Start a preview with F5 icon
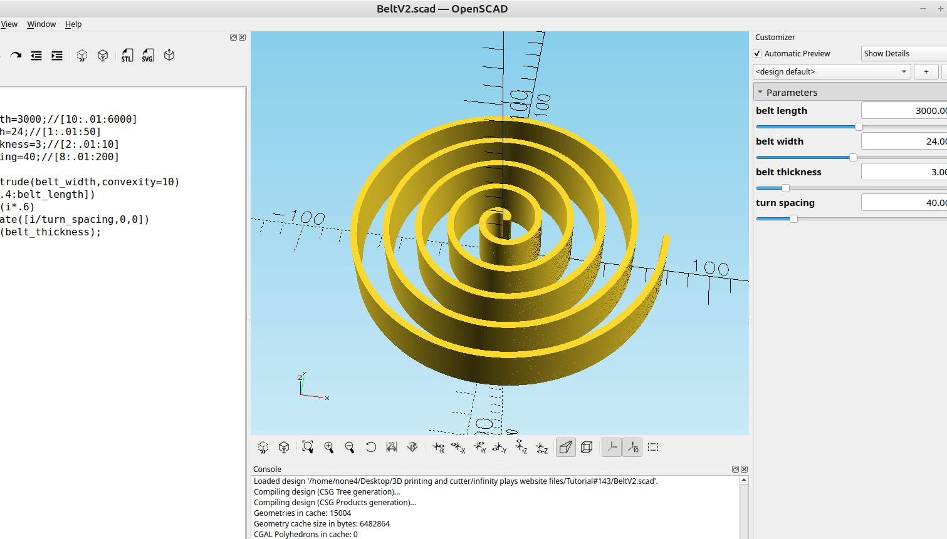This screenshot has width=947, height=539. pos(81,55)
